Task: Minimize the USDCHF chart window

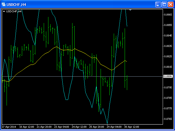Action: point(158,5)
